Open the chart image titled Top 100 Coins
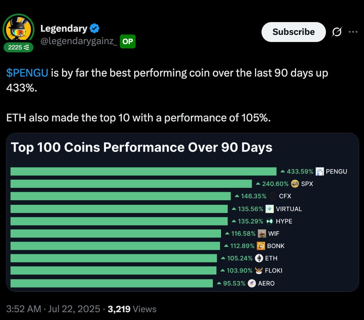 tap(183, 212)
